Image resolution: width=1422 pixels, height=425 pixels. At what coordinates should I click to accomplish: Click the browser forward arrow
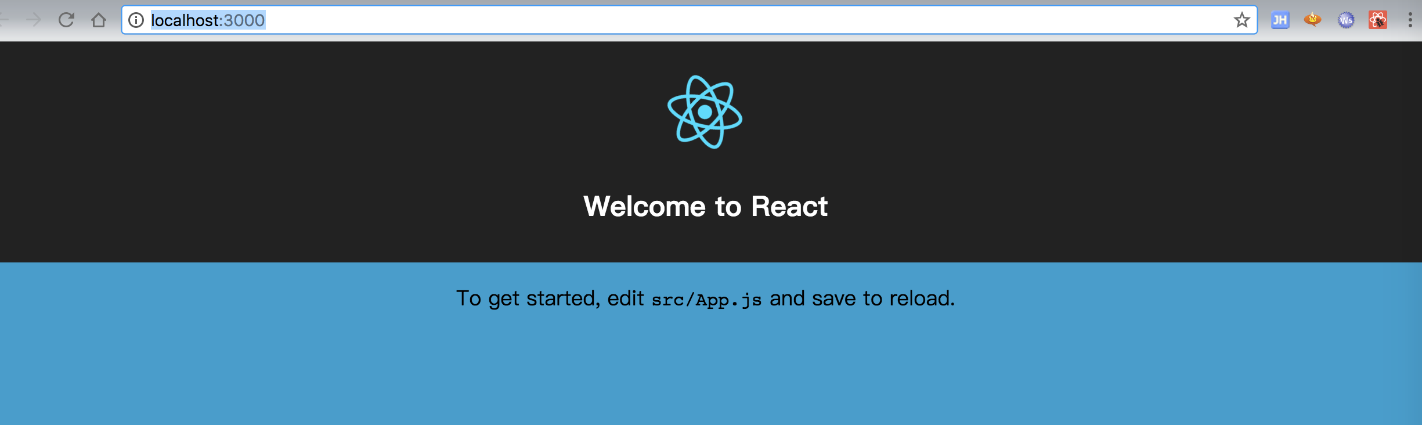34,20
